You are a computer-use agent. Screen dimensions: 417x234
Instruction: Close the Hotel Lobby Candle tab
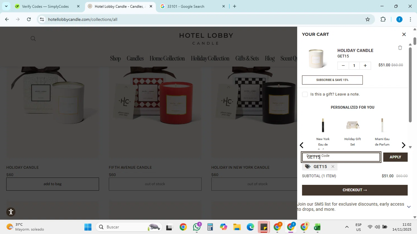pyautogui.click(x=151, y=6)
